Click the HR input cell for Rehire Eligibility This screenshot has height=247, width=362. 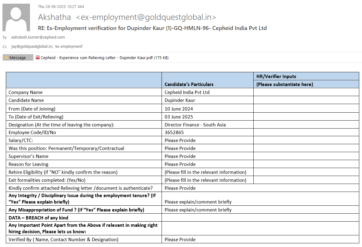point(306,172)
